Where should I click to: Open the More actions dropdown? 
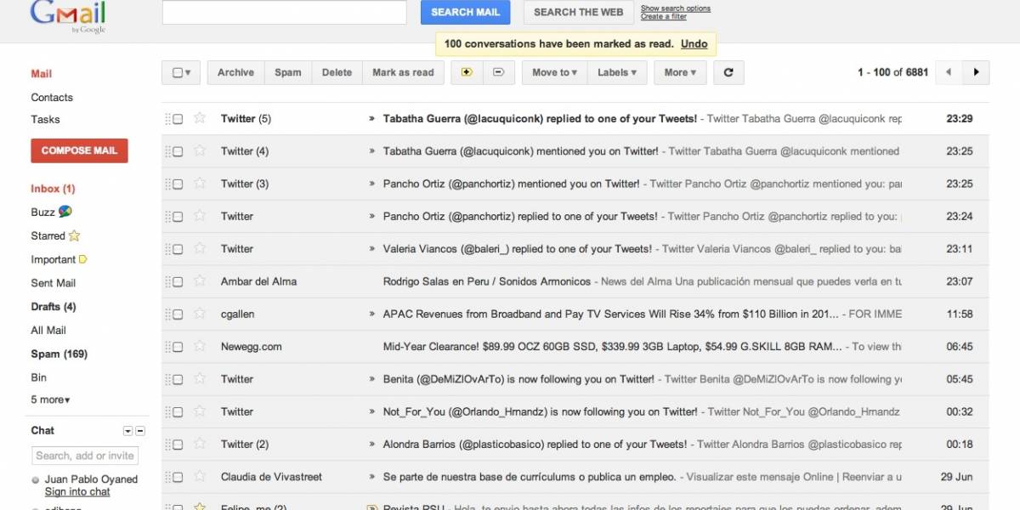point(680,72)
